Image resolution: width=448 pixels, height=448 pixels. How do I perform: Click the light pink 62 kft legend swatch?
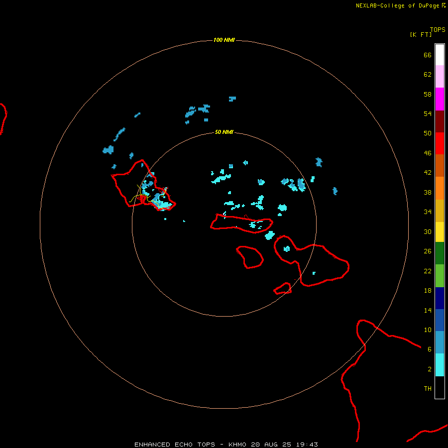440,76
